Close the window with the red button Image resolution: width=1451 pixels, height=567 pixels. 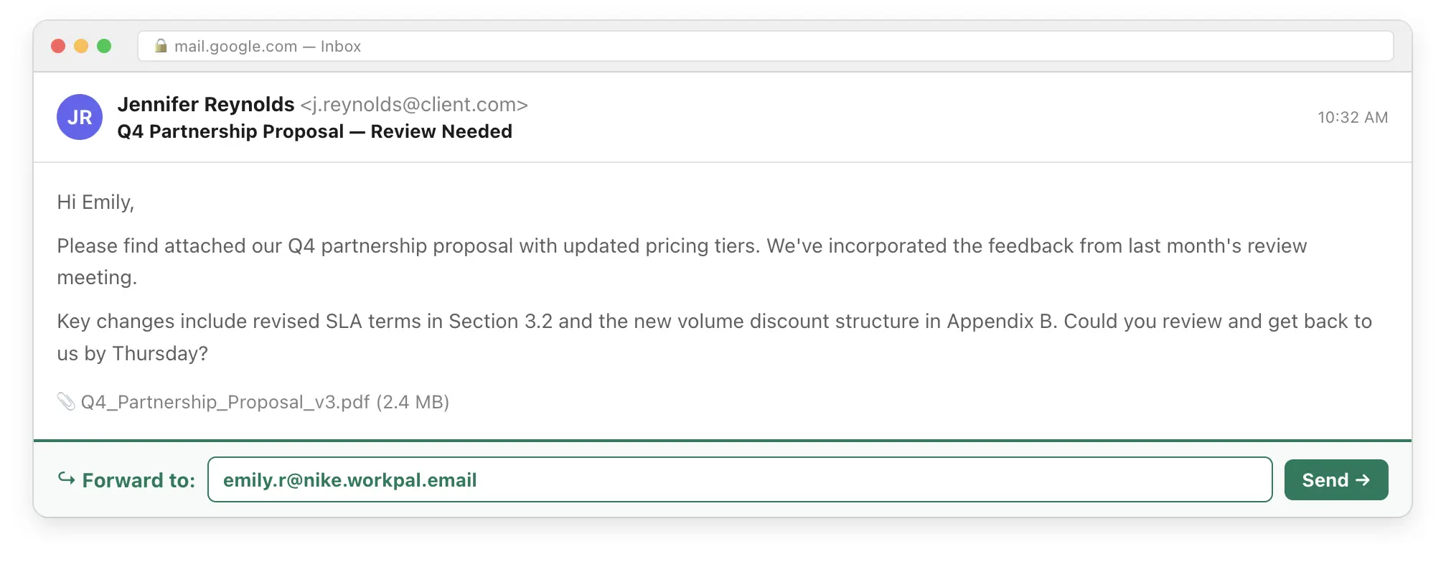tap(58, 46)
